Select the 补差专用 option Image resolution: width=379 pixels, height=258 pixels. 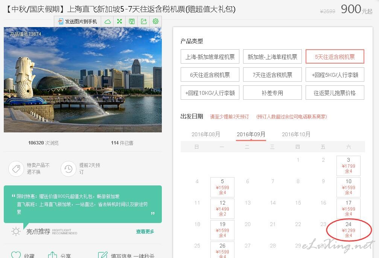coord(272,93)
